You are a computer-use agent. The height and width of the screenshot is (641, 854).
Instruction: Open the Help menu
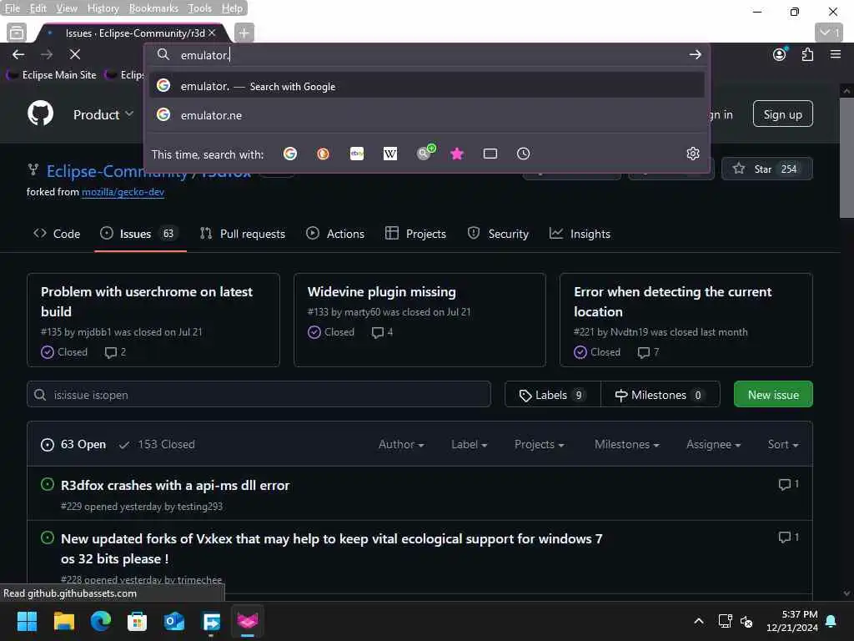click(232, 8)
